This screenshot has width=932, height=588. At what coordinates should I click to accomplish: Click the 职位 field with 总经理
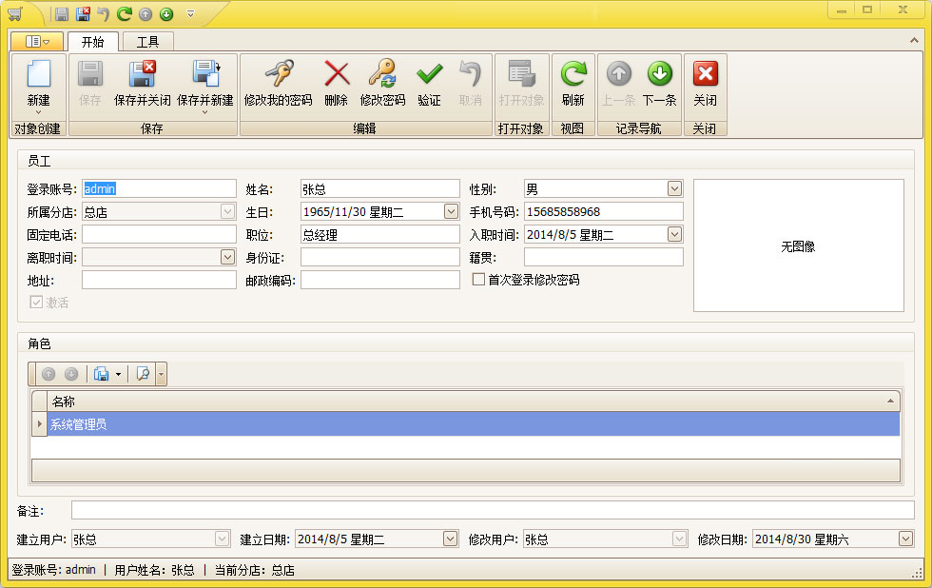pos(379,234)
